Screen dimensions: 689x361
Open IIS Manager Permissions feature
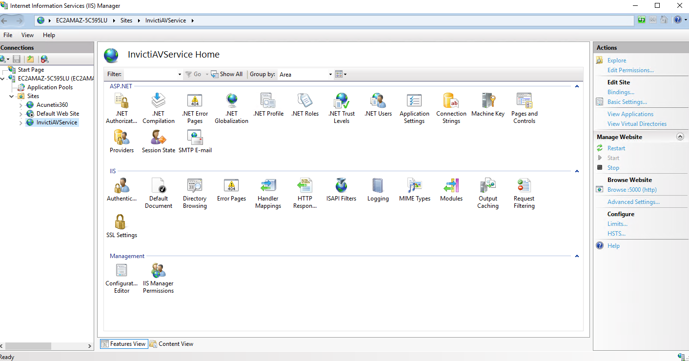pos(158,278)
